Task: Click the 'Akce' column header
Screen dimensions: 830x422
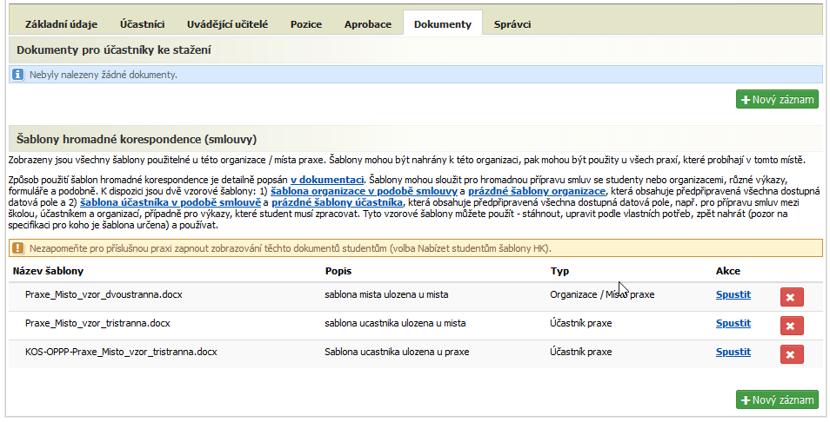Action: (728, 271)
